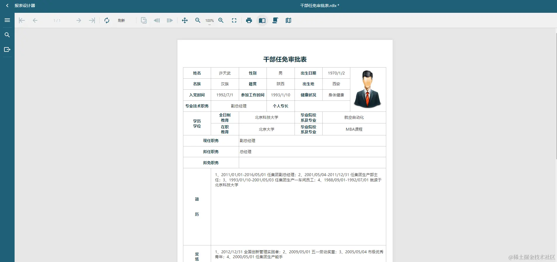
Task: Switch to single page view
Action: [x=262, y=20]
